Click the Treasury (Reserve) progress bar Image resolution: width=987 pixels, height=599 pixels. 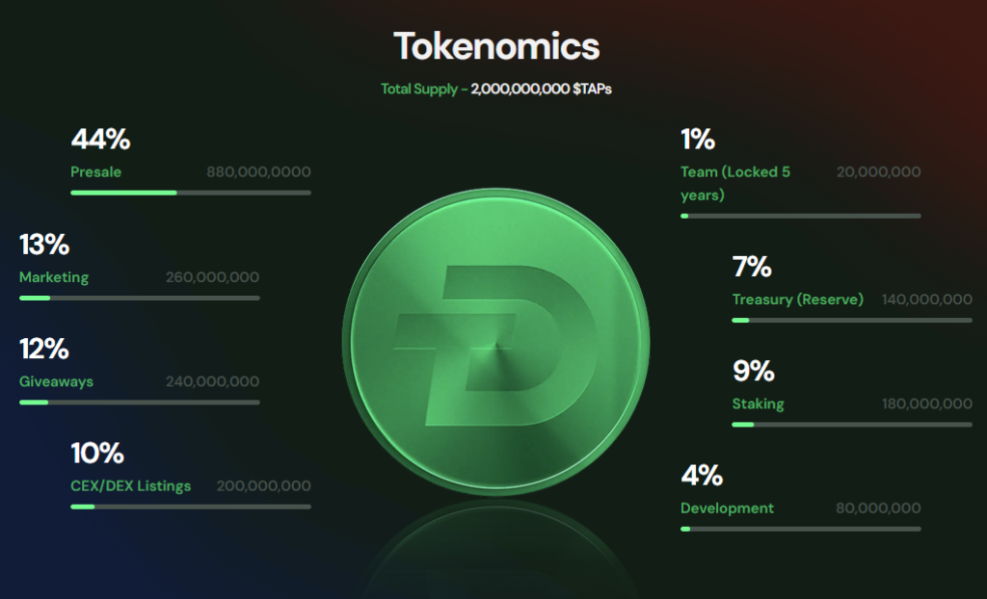852,320
